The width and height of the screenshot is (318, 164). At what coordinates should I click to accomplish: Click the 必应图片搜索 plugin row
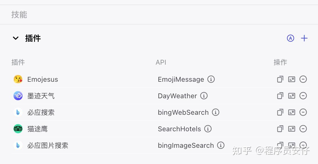coord(160,145)
